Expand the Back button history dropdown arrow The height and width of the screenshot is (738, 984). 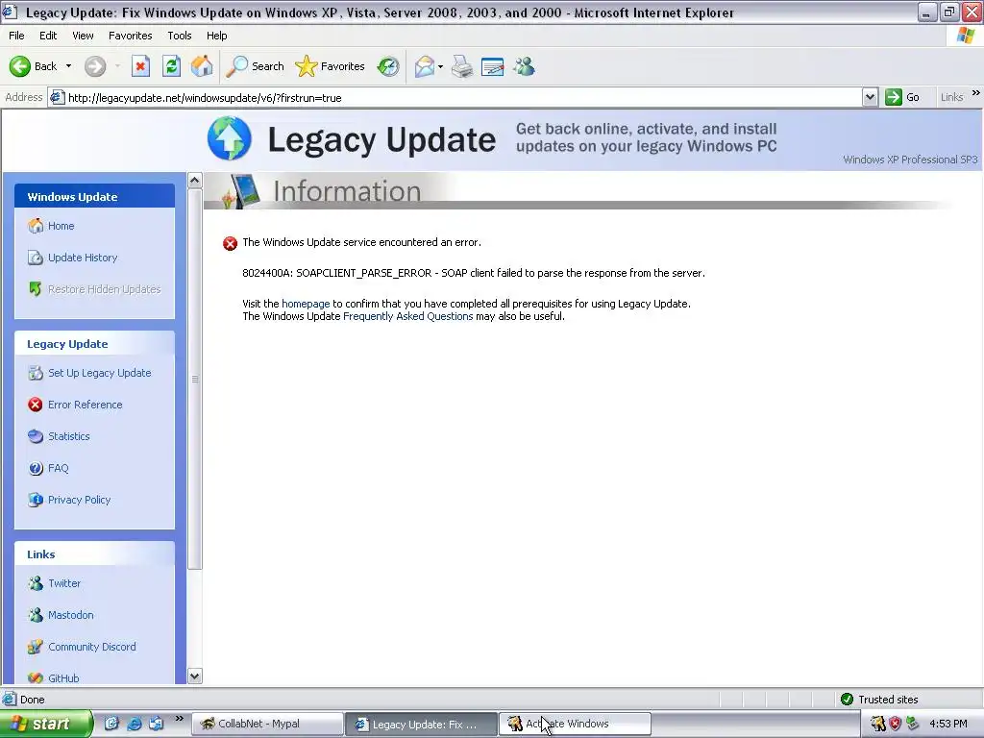point(68,66)
